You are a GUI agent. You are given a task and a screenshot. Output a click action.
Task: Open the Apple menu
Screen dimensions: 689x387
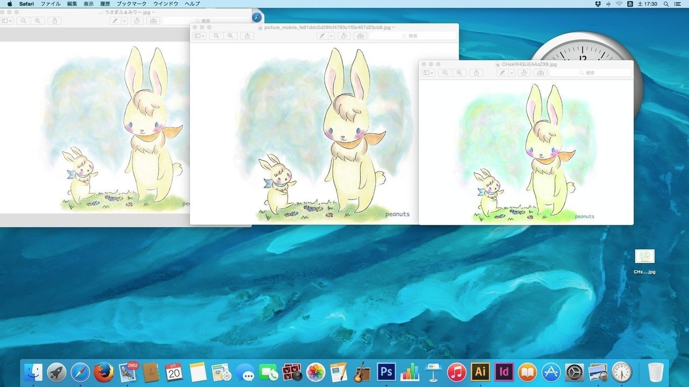tap(9, 4)
